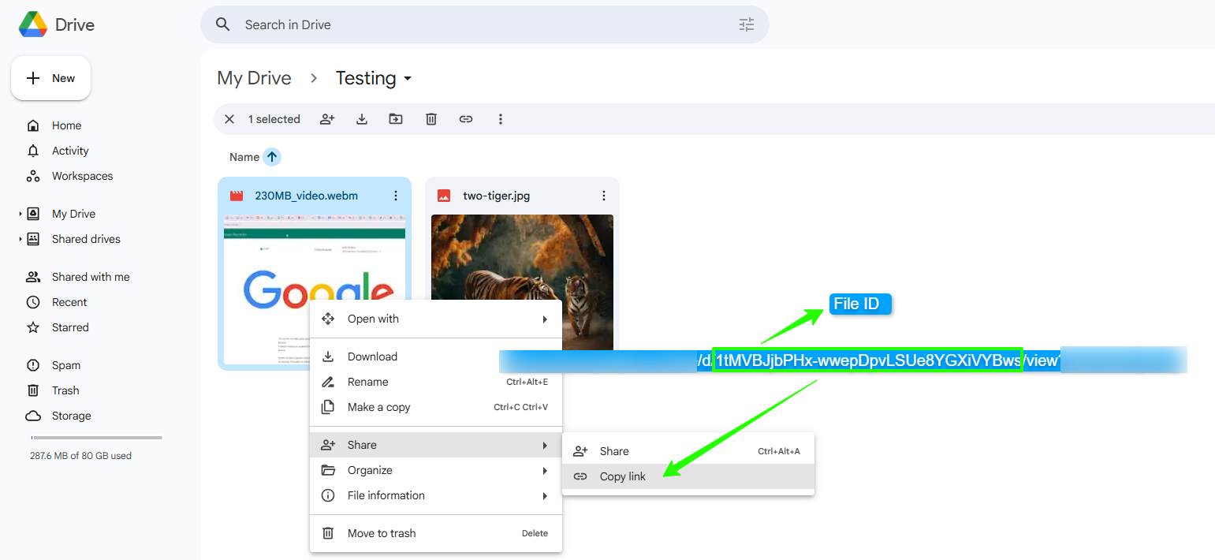Expand the Organize submenu
The image size is (1215, 560).
(x=436, y=470)
